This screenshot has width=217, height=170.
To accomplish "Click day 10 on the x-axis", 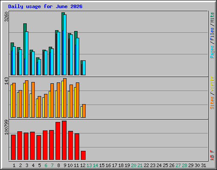I will coord(70,165).
